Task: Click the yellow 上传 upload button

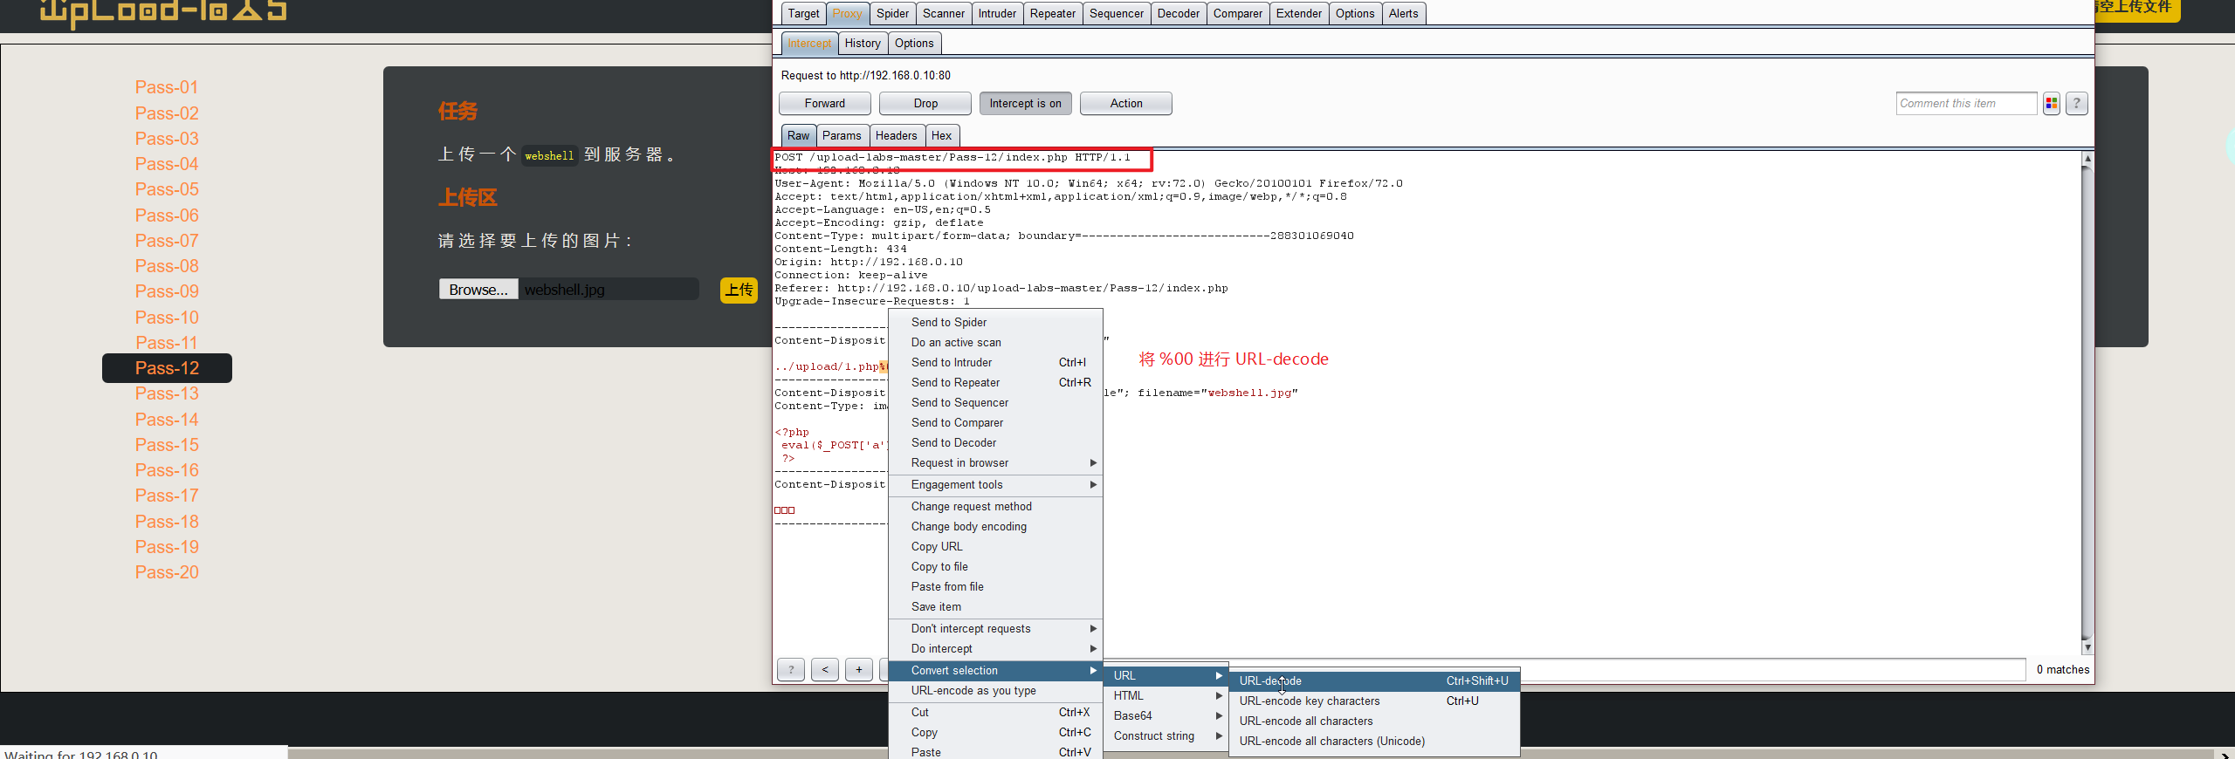Action: pos(739,290)
